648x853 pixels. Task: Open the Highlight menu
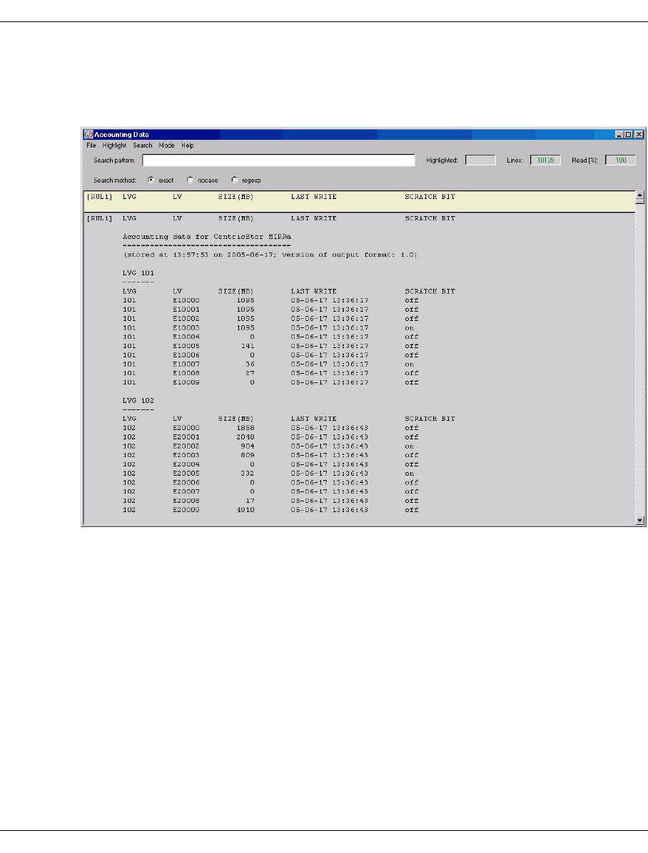[114, 145]
